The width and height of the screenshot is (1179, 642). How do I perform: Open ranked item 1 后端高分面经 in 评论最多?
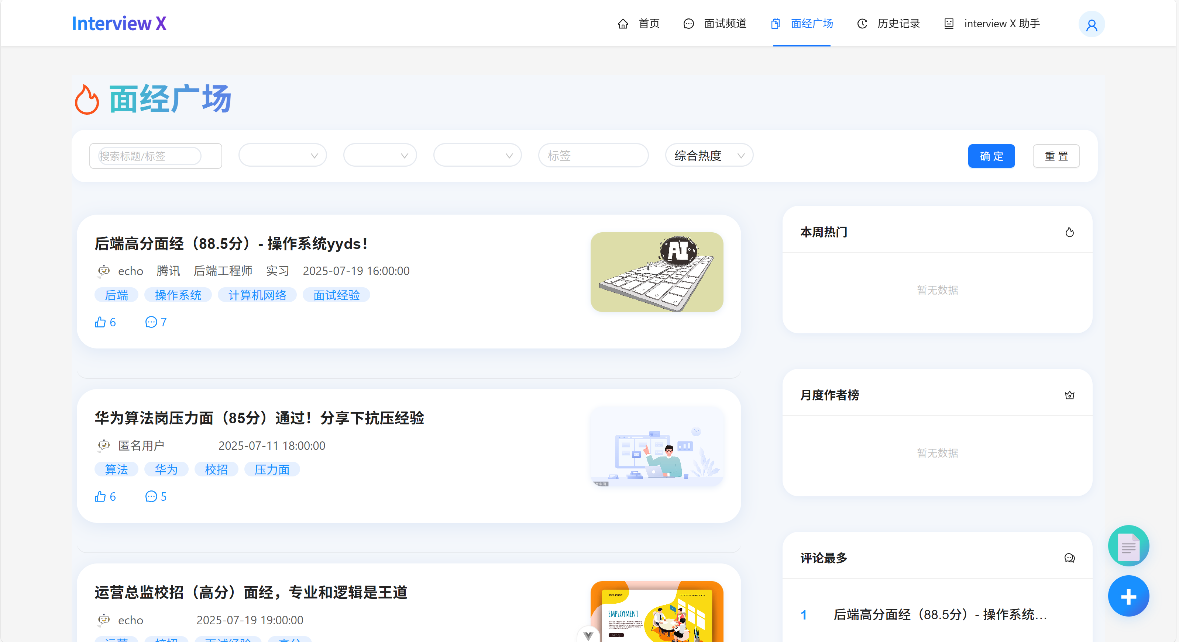click(940, 615)
